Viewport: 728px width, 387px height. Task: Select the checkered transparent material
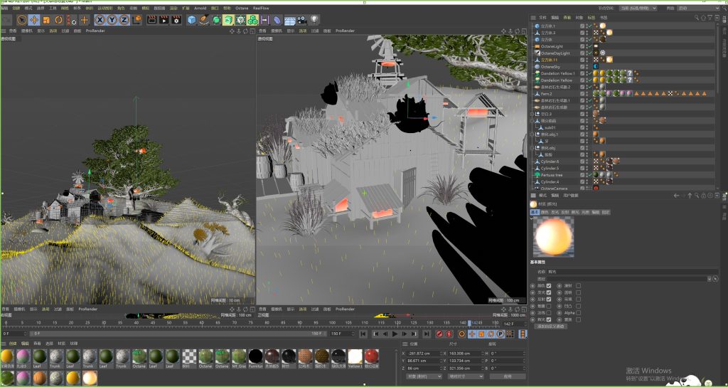coord(189,359)
